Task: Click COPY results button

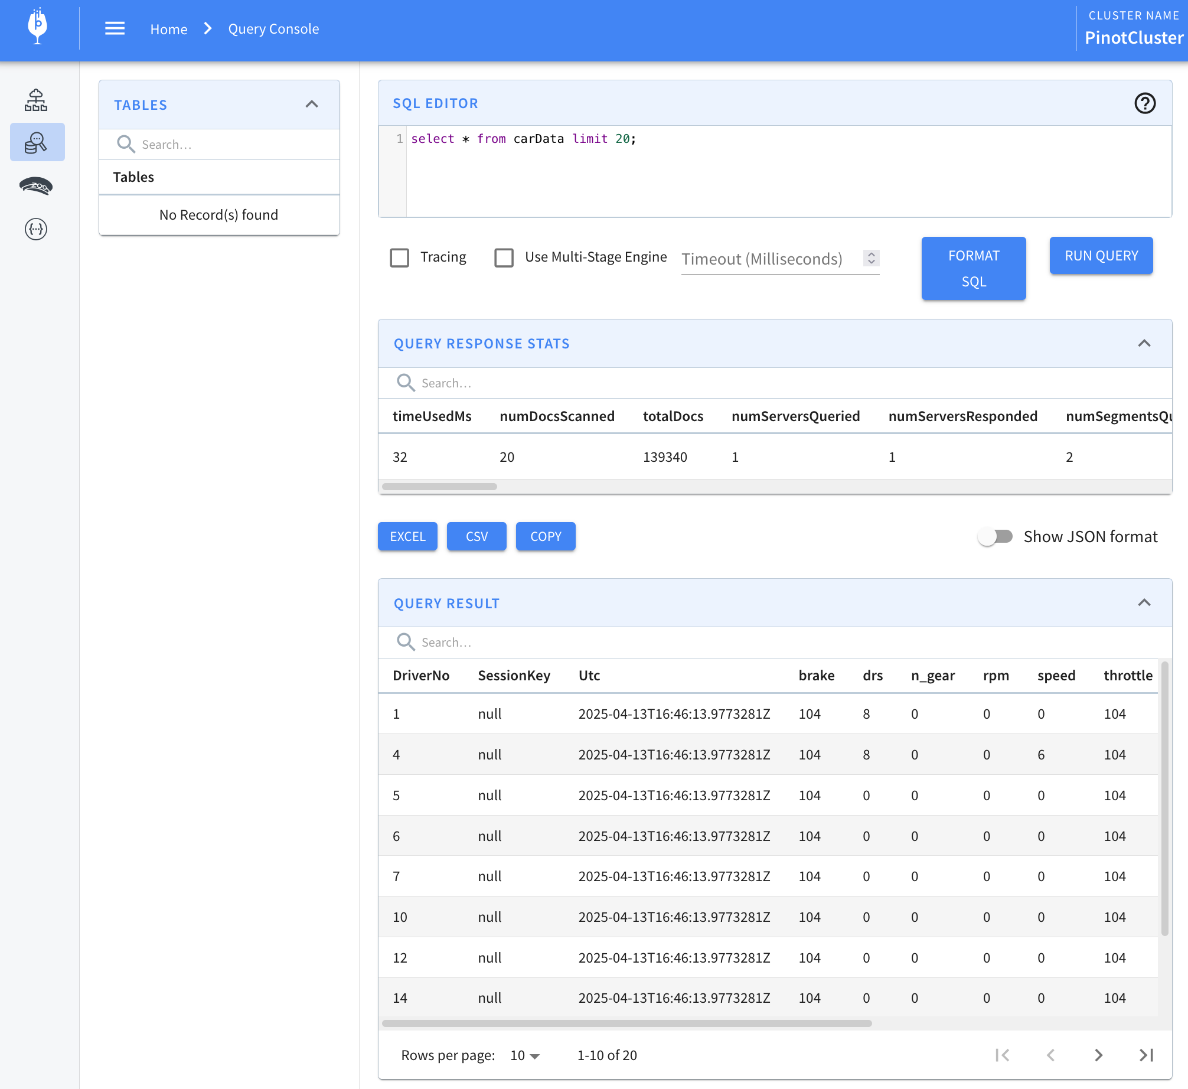Action: pyautogui.click(x=546, y=536)
